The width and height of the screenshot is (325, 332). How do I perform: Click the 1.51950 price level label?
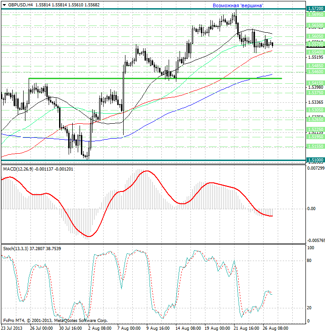coord(315,137)
